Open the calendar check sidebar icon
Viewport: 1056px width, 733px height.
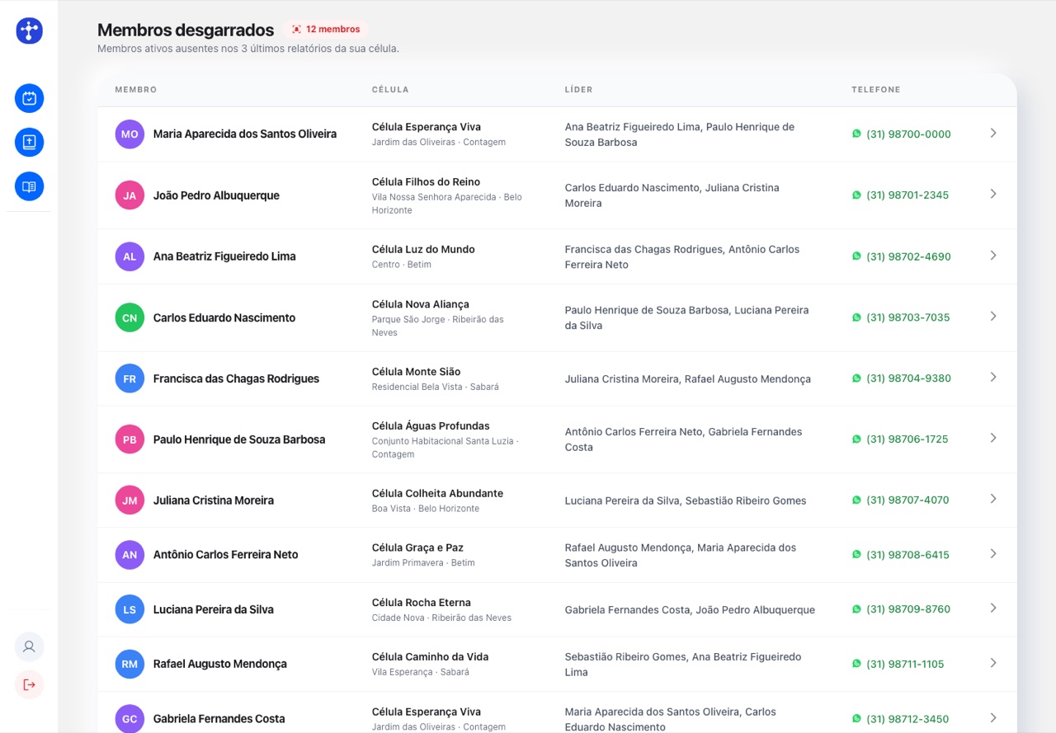[29, 99]
